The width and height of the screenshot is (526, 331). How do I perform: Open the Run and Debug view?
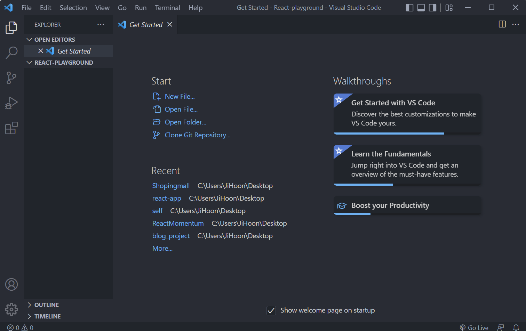pyautogui.click(x=11, y=103)
